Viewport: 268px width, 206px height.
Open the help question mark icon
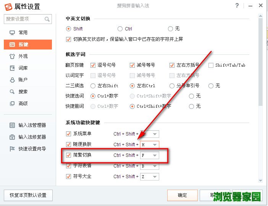pos(237,6)
